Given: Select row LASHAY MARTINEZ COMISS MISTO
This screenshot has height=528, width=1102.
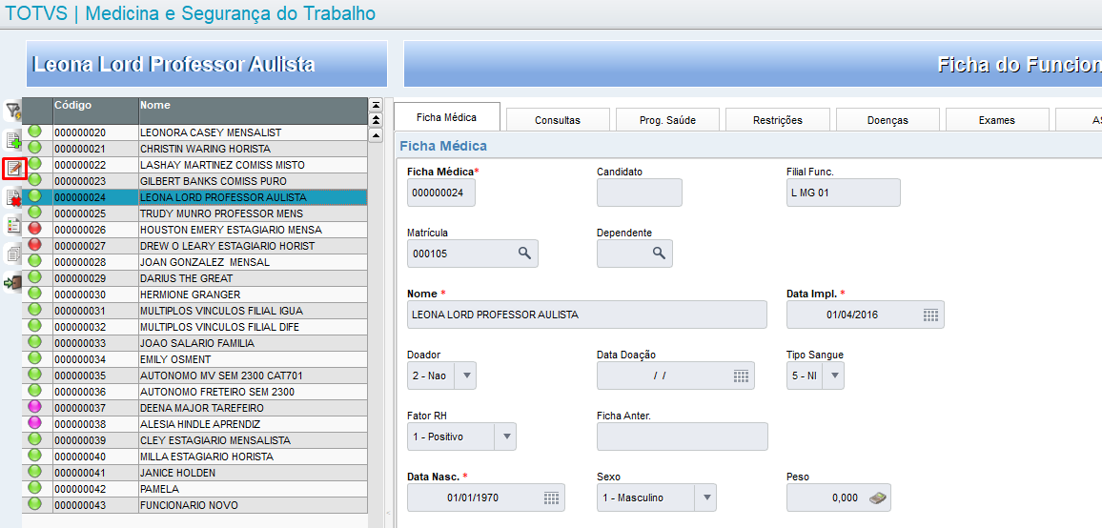Looking at the screenshot, I should click(194, 165).
